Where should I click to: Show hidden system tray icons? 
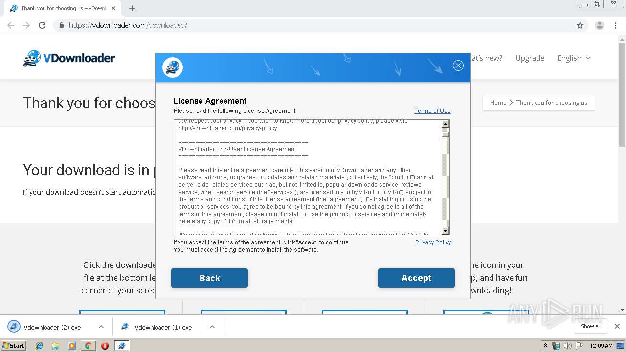click(545, 346)
